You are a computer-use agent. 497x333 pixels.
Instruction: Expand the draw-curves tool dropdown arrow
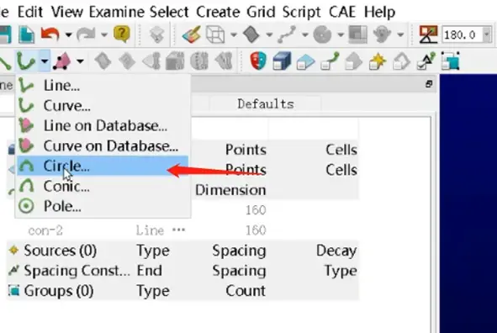tap(45, 61)
